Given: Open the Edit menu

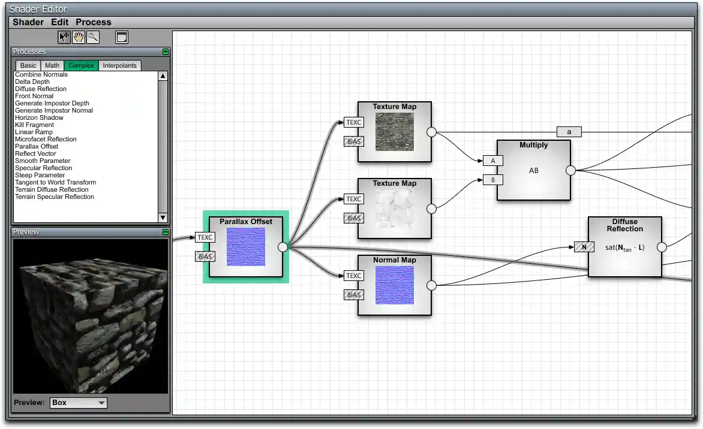Looking at the screenshot, I should (x=59, y=22).
